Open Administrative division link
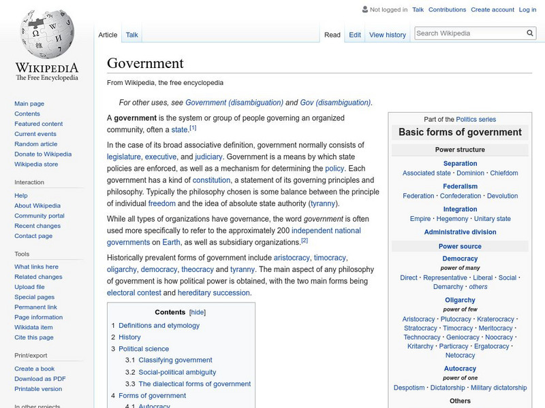Screen dimensions: 545x408 461,232
